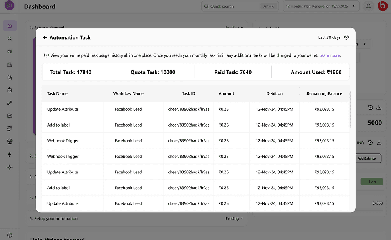Click the Debit on column header
Screen dimensions: 391x240
(x=275, y=93)
